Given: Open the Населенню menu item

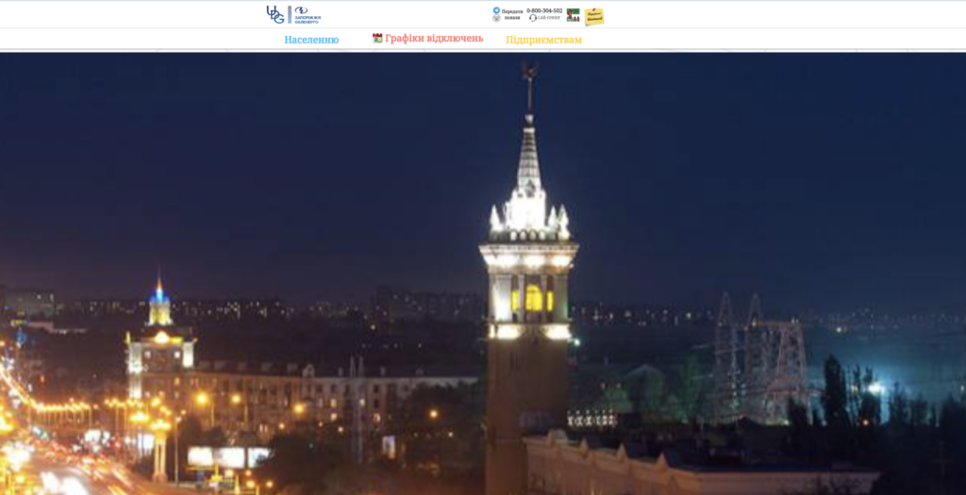Looking at the screenshot, I should (311, 40).
